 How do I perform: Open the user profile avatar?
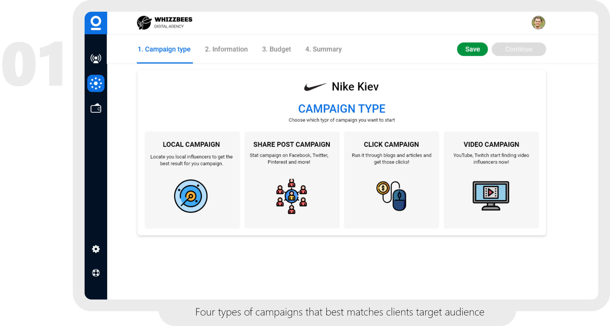coord(538,23)
